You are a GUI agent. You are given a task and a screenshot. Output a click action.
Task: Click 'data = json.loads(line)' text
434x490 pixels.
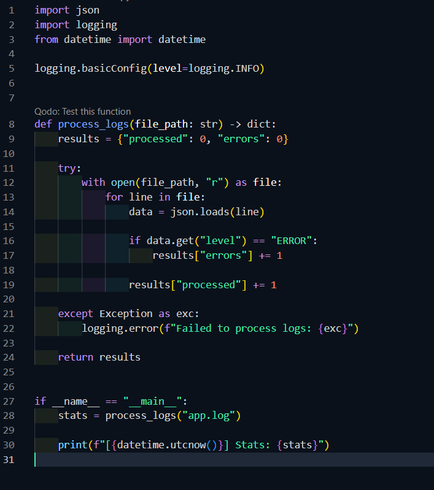click(197, 212)
